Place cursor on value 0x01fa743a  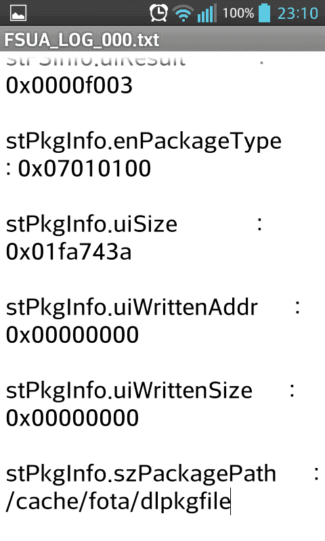tap(69, 252)
